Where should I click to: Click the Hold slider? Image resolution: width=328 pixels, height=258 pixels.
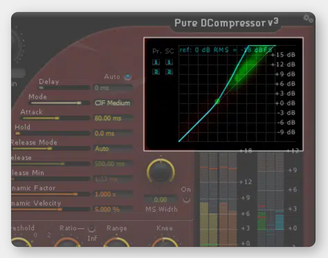pyautogui.click(x=52, y=133)
